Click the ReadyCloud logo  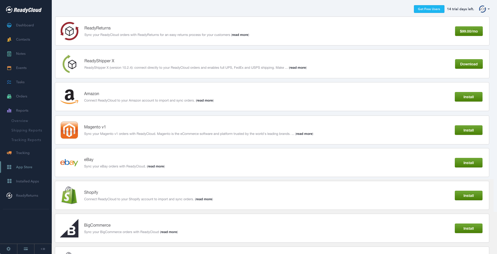[24, 10]
